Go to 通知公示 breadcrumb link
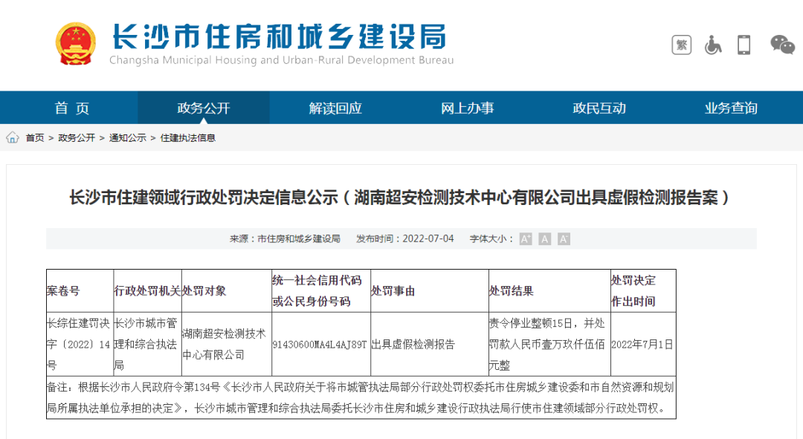Viewport: 803px width, 439px height. 128,138
